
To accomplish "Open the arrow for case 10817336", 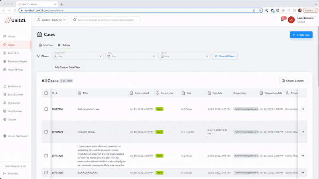I will pyautogui.click(x=303, y=109).
